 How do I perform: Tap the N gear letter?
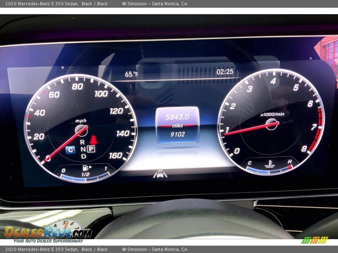tap(83, 149)
